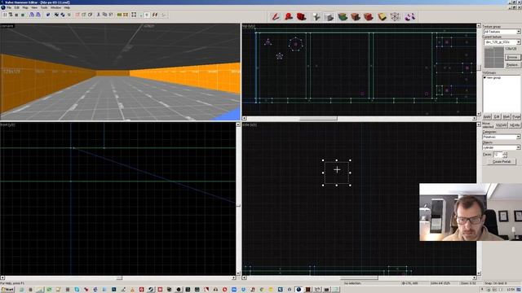Select the Magnify tool in map tools
522x293 pixels.
click(288, 16)
